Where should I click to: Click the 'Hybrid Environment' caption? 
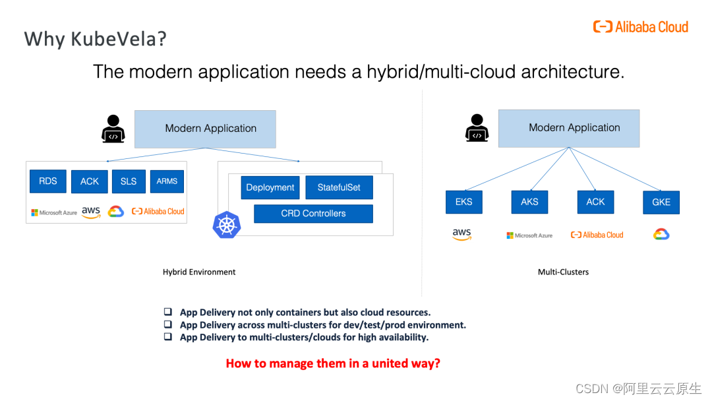[199, 272]
